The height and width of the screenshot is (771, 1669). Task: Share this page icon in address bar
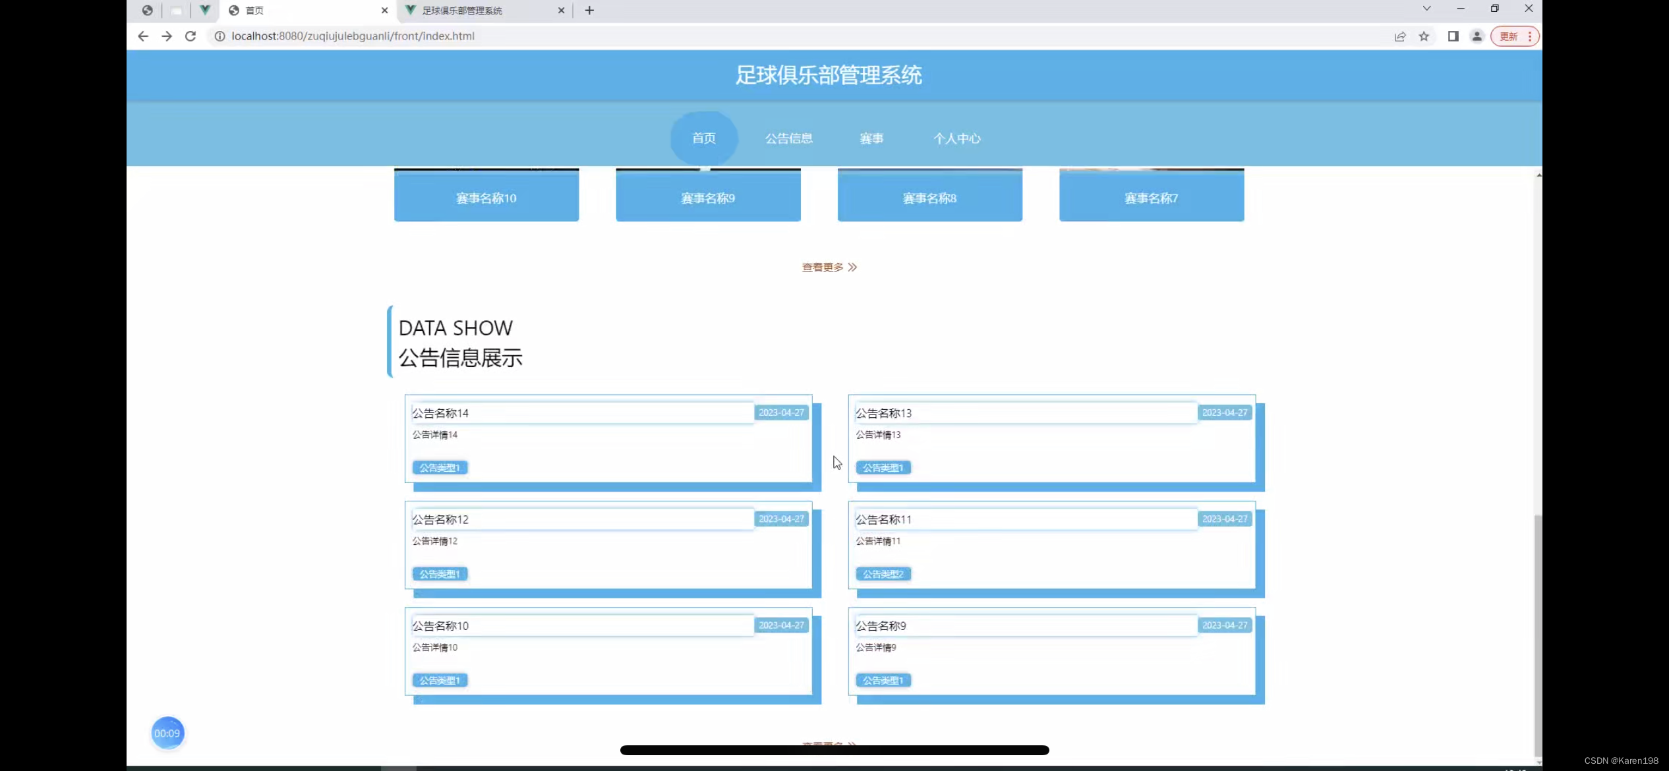tap(1400, 36)
